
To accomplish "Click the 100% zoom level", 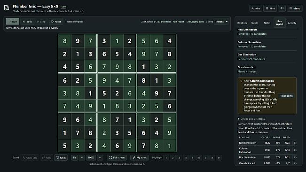I will [91, 158].
